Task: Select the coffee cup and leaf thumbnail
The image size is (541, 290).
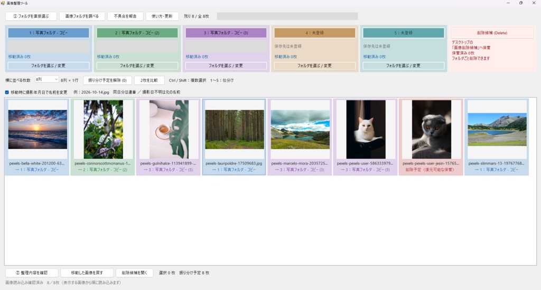Action: pyautogui.click(x=169, y=130)
